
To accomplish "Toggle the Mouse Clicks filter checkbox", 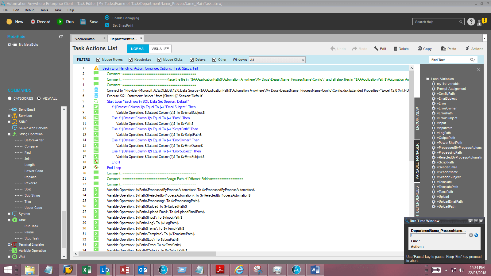I will (160, 60).
